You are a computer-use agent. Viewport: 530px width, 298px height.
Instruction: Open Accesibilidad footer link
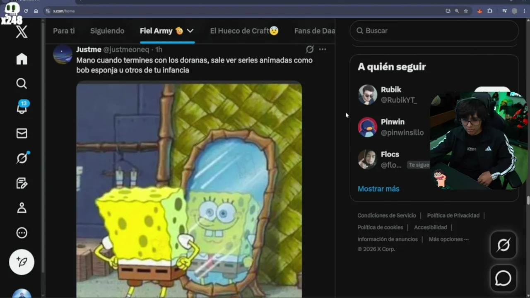[x=431, y=227]
